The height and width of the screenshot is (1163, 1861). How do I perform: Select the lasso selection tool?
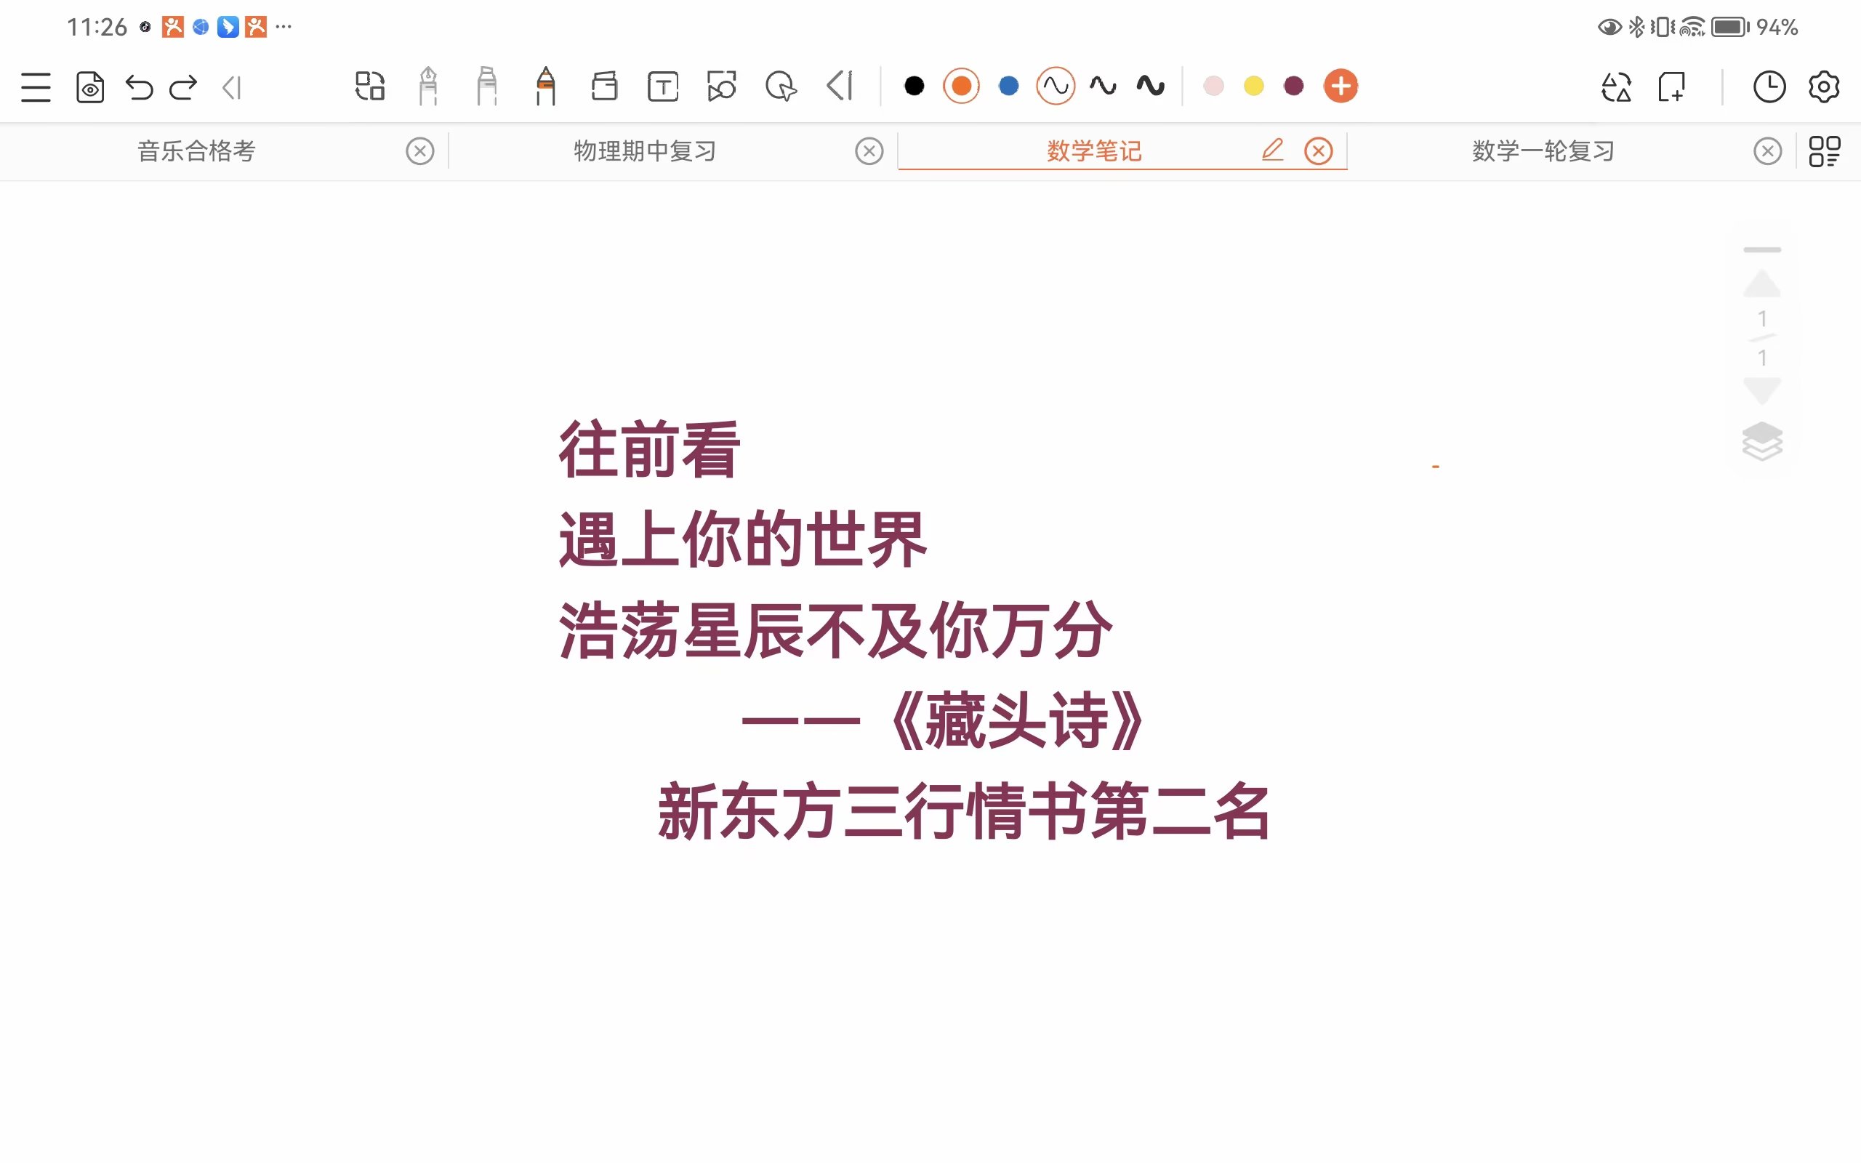coord(781,85)
